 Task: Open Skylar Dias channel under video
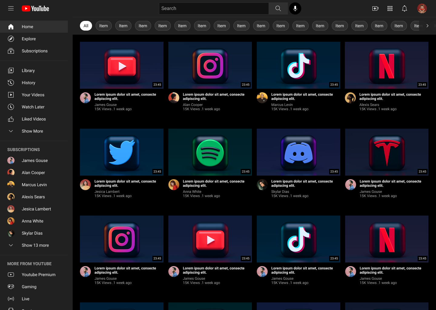(280, 192)
